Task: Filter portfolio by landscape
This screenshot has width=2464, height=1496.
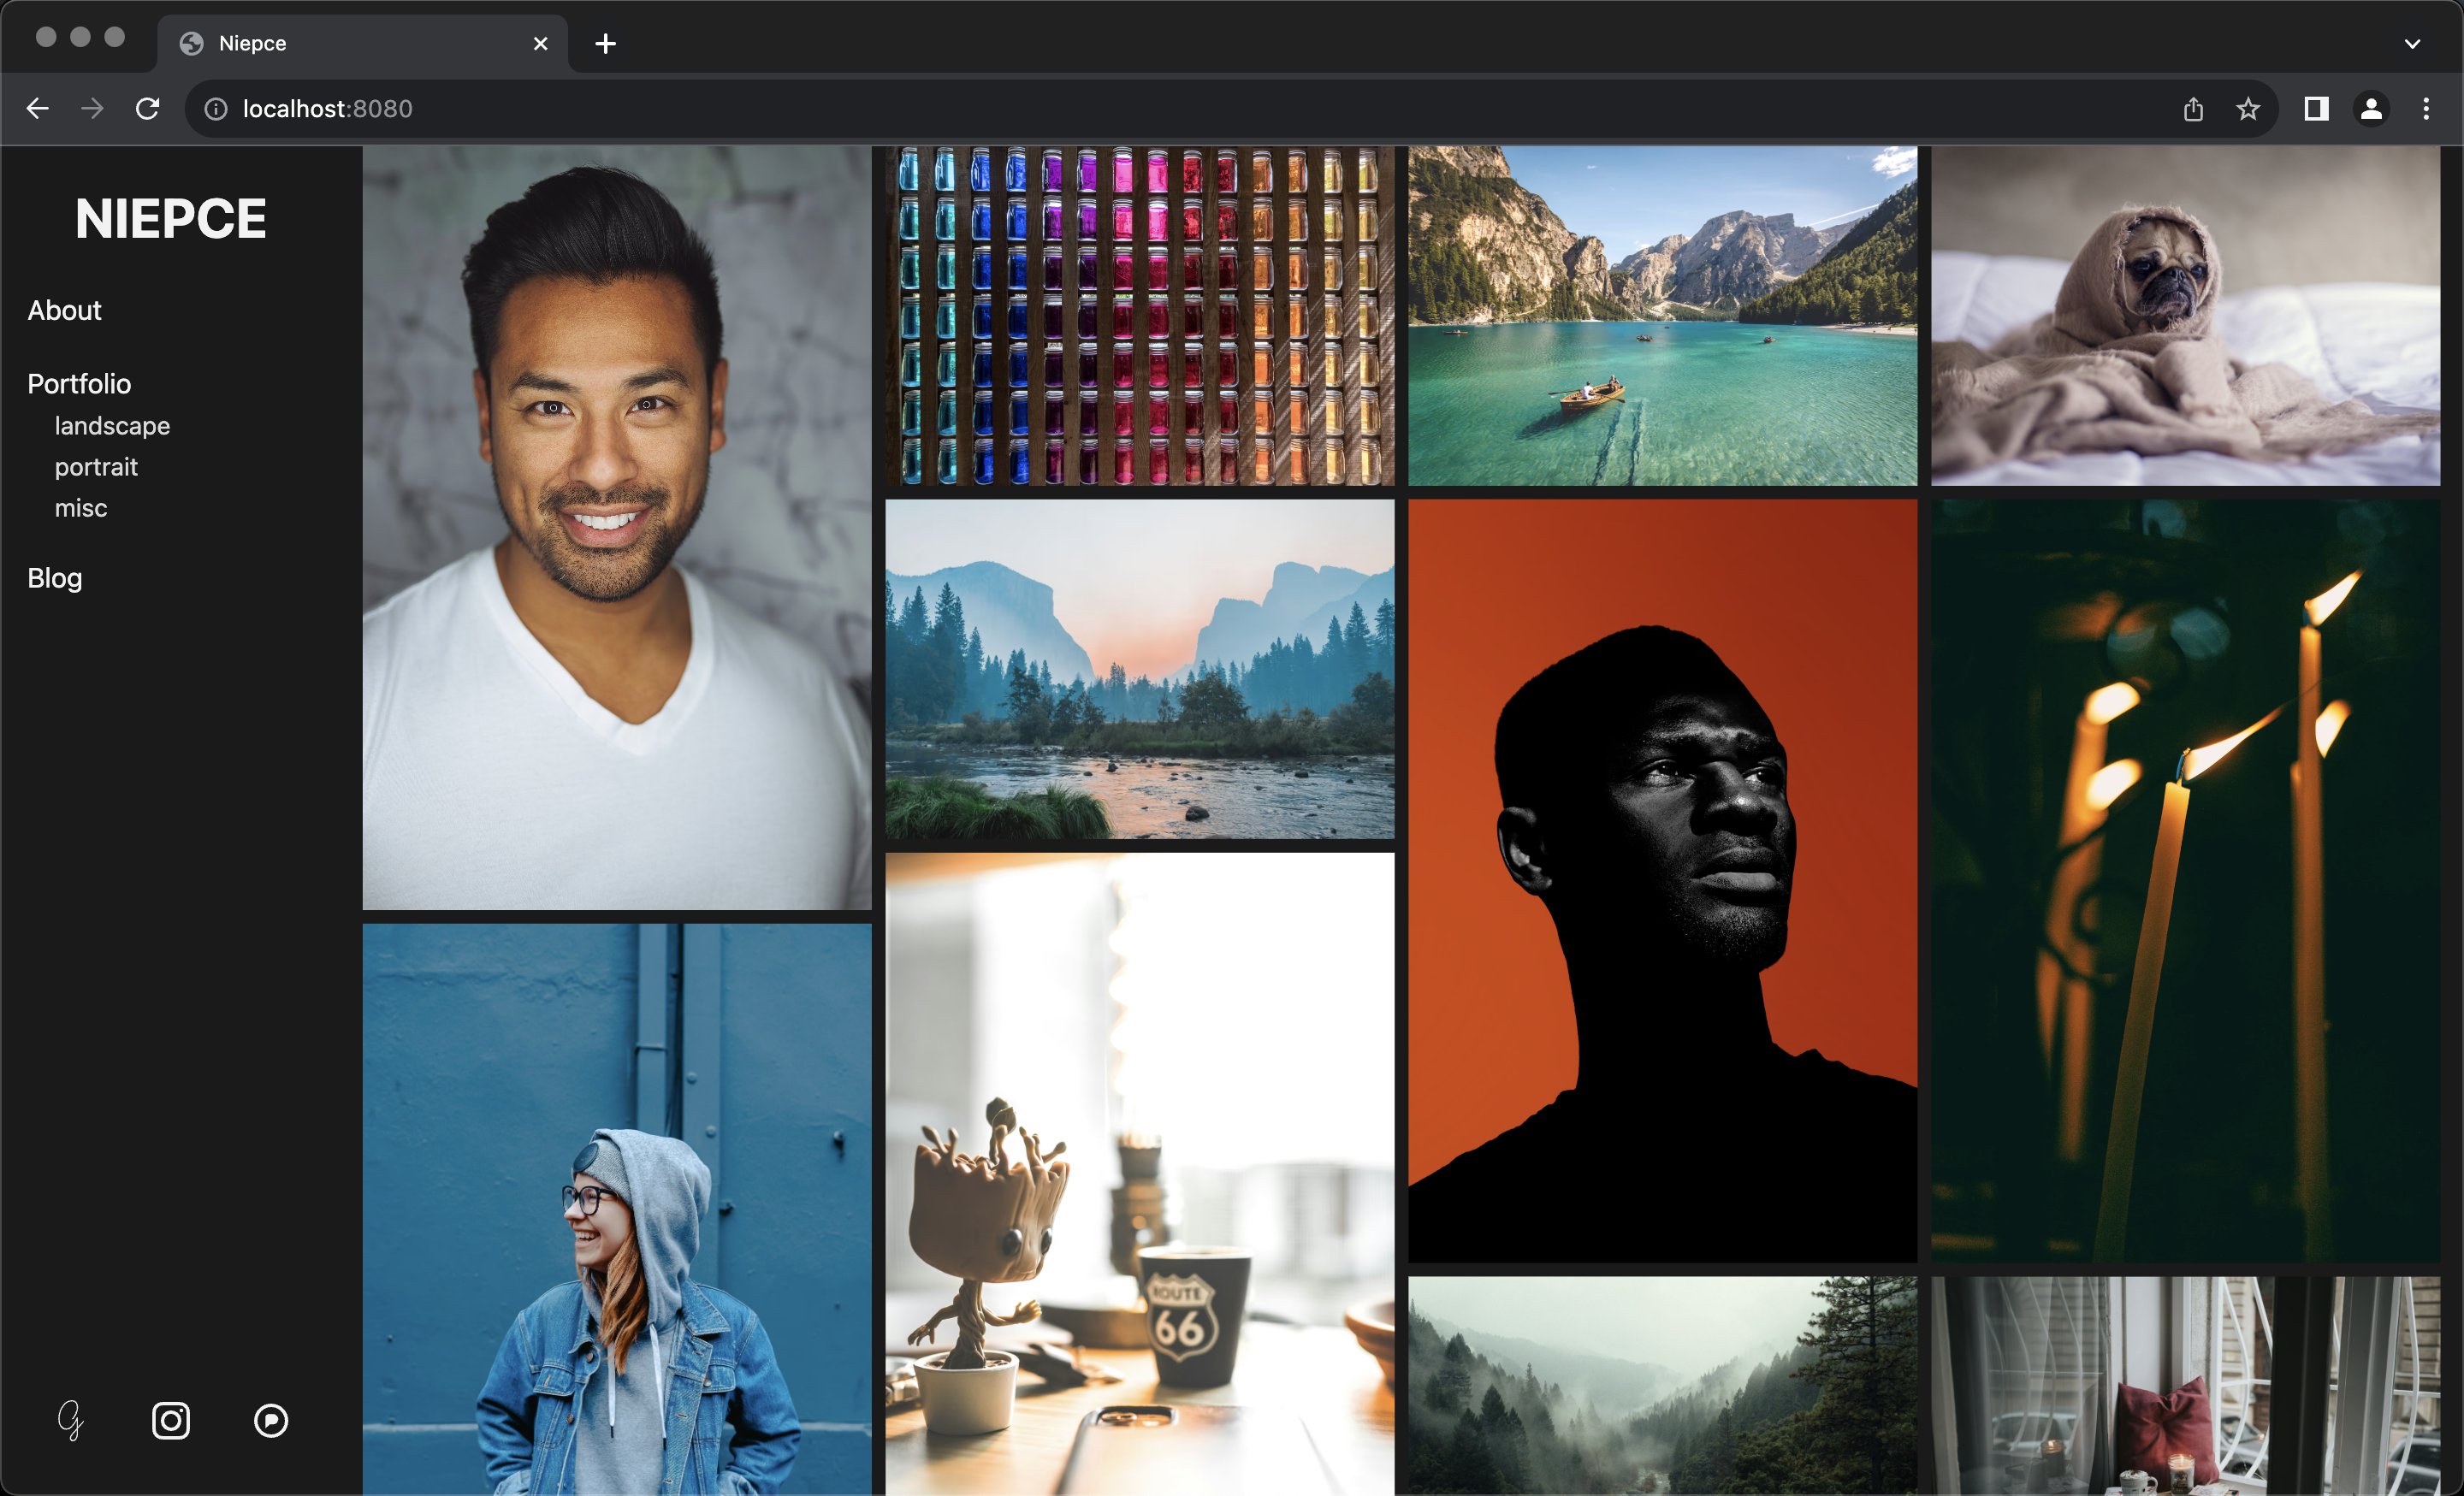Action: click(x=112, y=426)
